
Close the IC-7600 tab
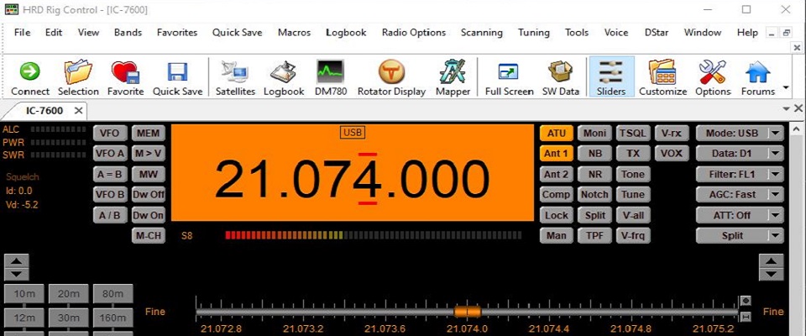click(x=78, y=111)
